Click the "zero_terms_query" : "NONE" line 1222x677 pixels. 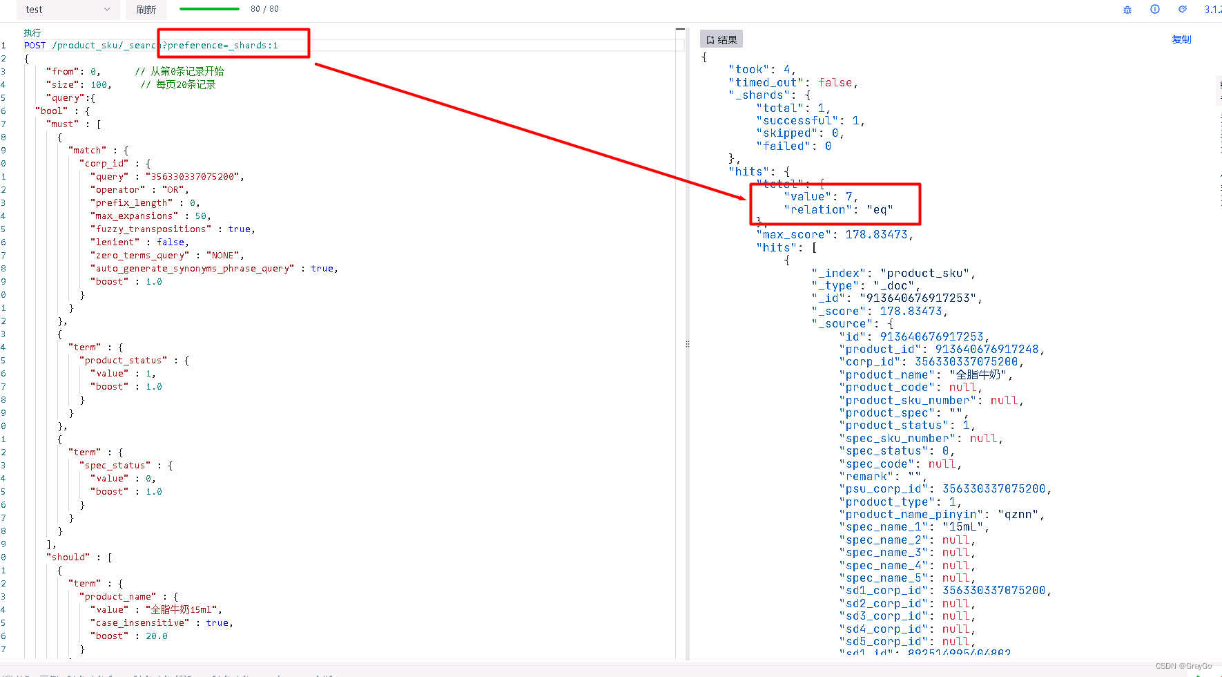[167, 256]
